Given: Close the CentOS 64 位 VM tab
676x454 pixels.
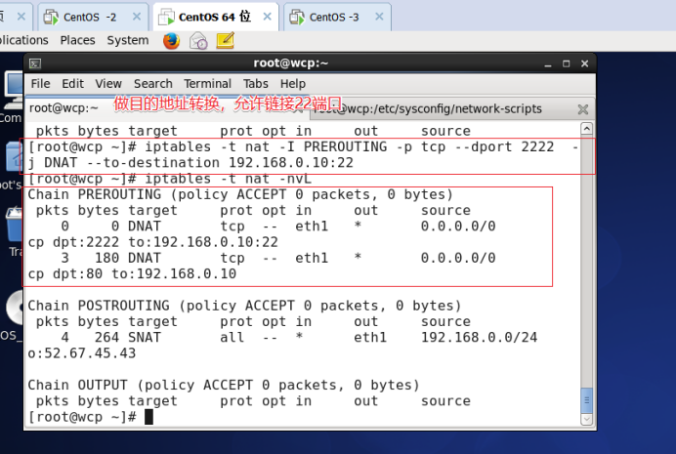Looking at the screenshot, I should click(268, 17).
